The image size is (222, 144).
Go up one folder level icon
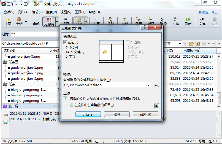(197, 44)
